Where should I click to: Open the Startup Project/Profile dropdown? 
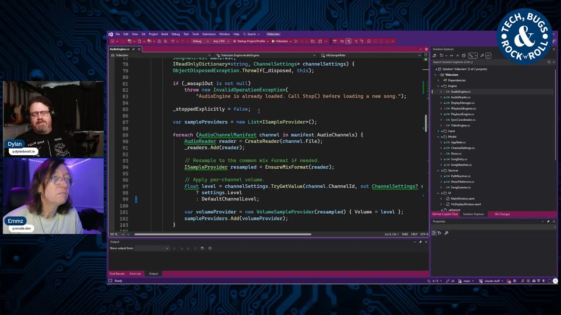[251, 41]
